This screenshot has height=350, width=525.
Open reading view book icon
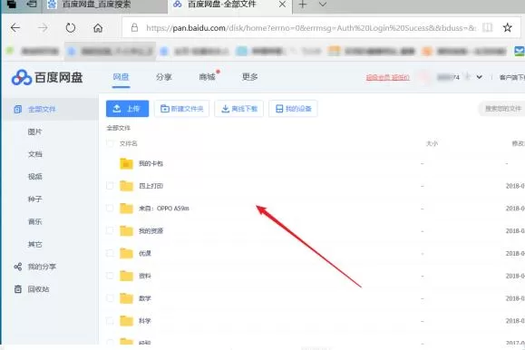click(488, 27)
